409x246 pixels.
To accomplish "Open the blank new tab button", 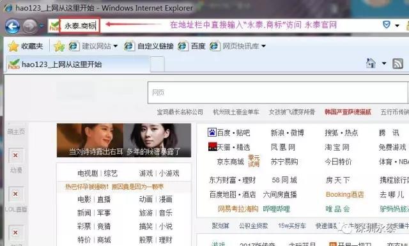I will pyautogui.click(x=157, y=64).
